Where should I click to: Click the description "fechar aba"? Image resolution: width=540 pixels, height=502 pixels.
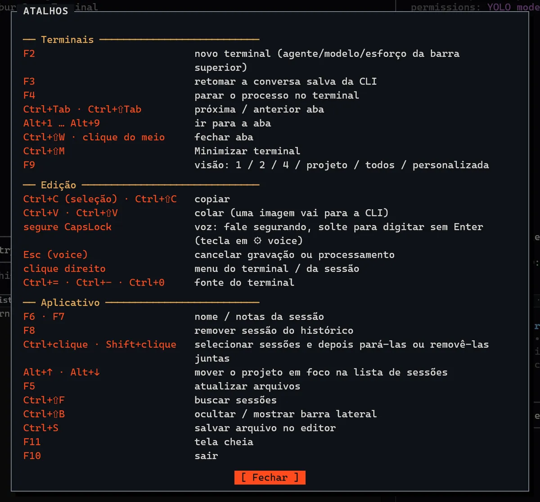pyautogui.click(x=224, y=137)
